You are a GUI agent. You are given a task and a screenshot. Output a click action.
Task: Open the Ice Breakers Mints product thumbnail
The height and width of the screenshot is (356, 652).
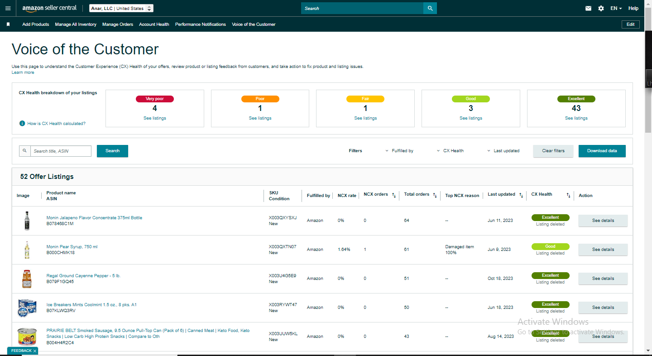tap(27, 308)
